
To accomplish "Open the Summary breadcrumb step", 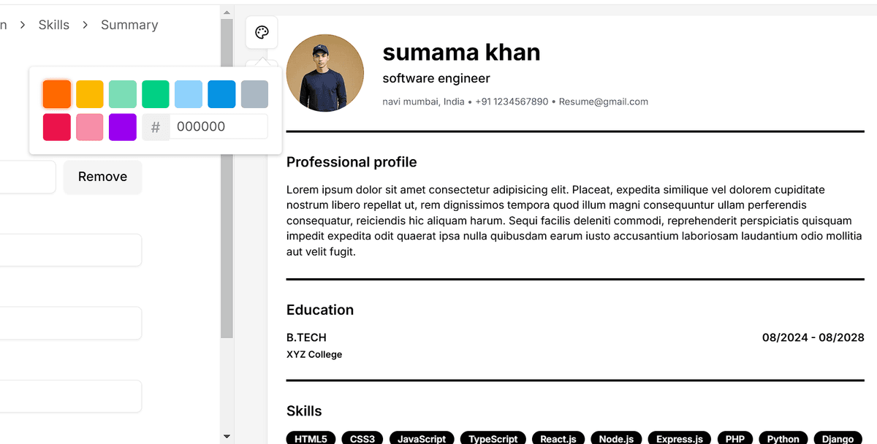I will click(x=129, y=25).
